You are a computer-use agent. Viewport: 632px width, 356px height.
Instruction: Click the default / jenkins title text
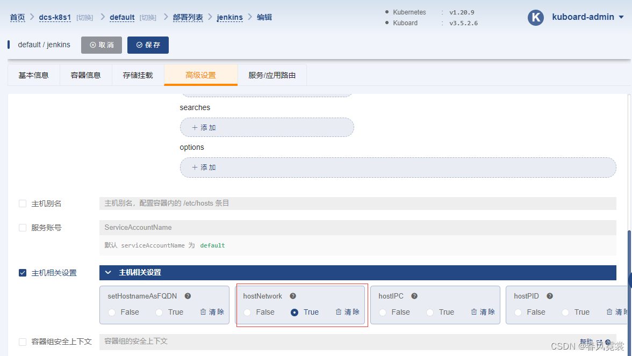pos(44,45)
